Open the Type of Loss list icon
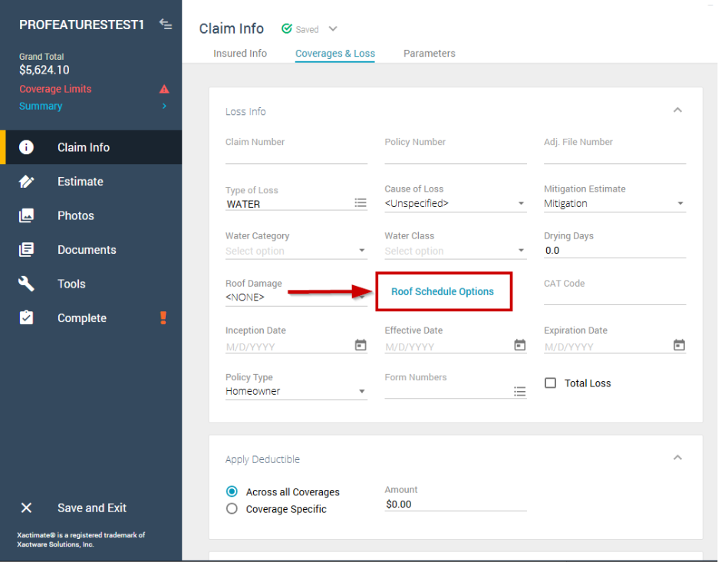This screenshot has height=562, width=718. click(361, 203)
